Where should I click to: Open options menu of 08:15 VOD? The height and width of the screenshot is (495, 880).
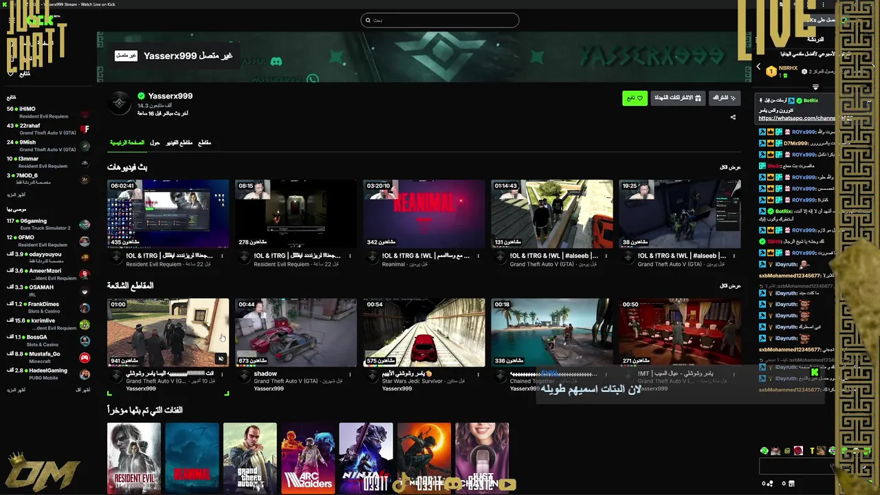click(x=350, y=256)
